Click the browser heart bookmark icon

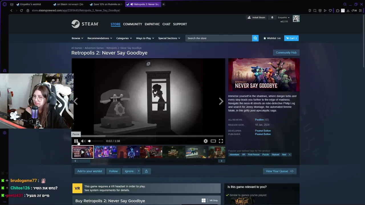click(x=330, y=11)
